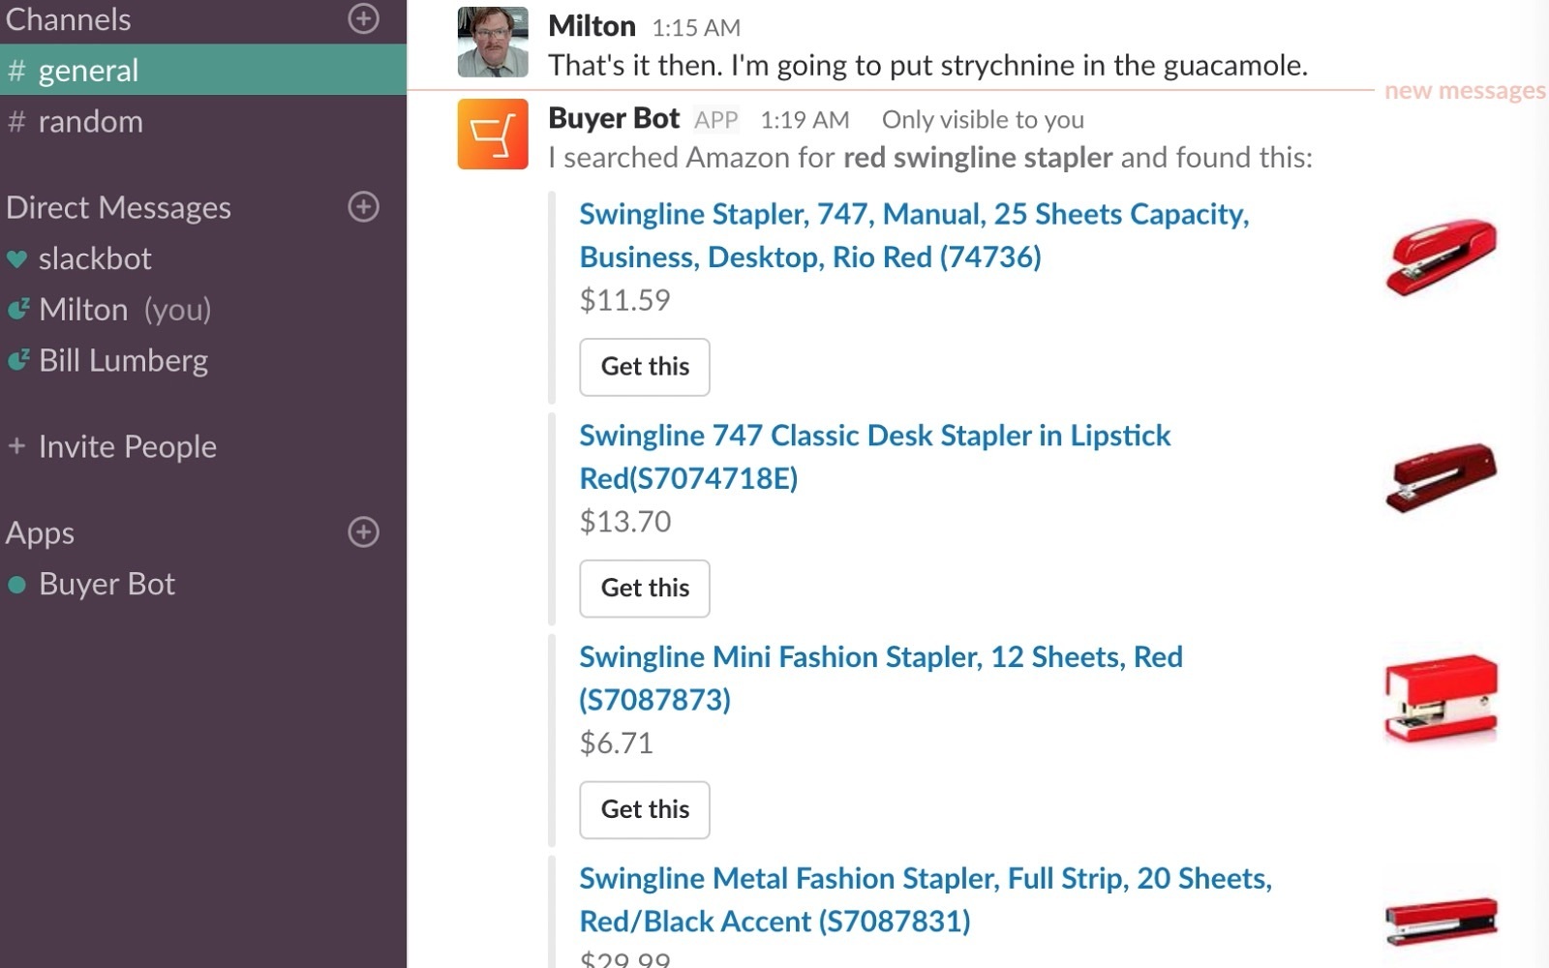Click the Mini Fashion Stapler thumbnail image
Viewport: 1549px width, 968px height.
[x=1441, y=699]
